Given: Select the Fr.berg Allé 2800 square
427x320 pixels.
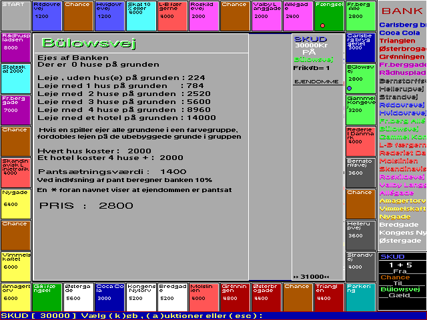Looking at the screenshot, I should click(361, 16).
